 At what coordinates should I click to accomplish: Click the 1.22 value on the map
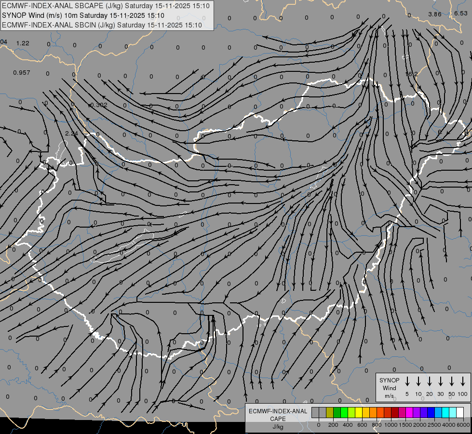(x=23, y=43)
